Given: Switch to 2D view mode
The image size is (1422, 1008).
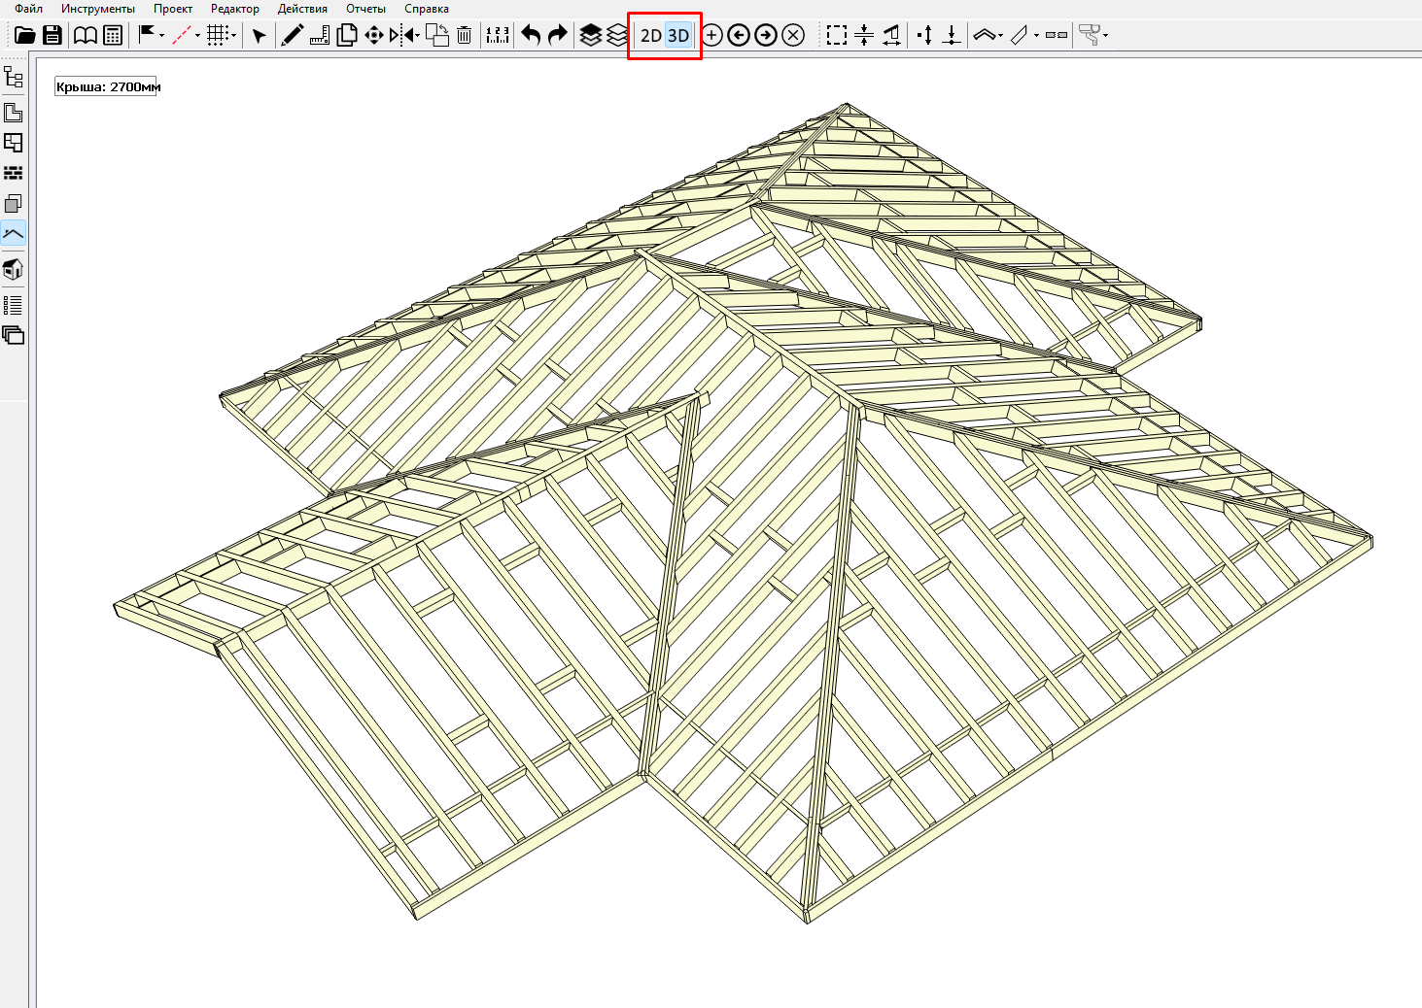Looking at the screenshot, I should tap(650, 36).
